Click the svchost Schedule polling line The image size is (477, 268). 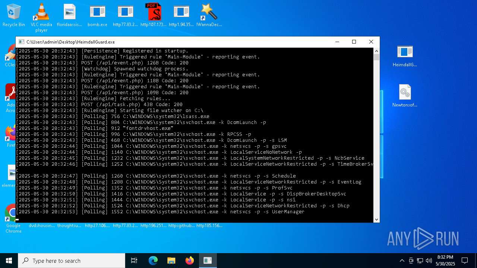tap(156, 176)
